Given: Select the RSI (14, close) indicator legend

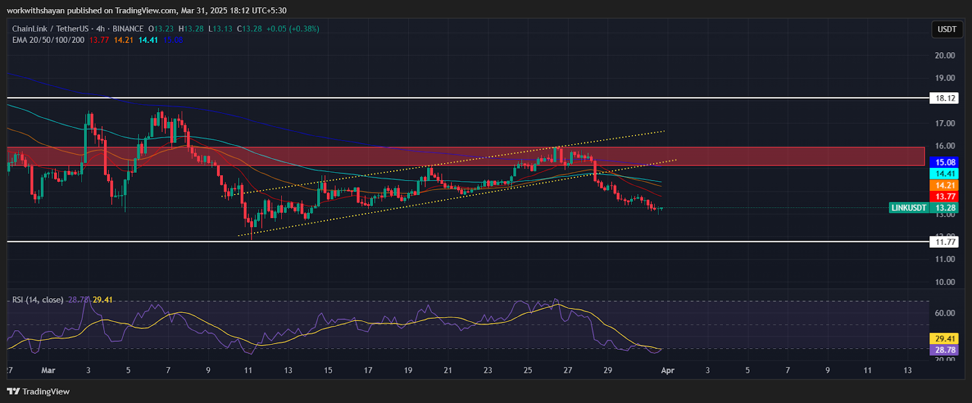Looking at the screenshot, I should pos(38,300).
